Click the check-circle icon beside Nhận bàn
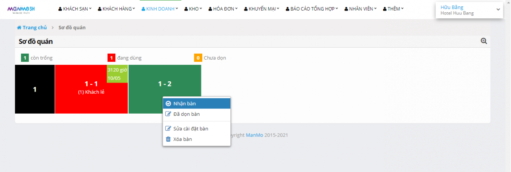 (x=168, y=103)
